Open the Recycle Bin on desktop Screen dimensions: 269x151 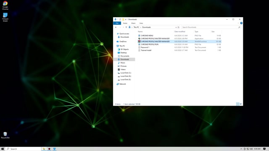coord(5,135)
